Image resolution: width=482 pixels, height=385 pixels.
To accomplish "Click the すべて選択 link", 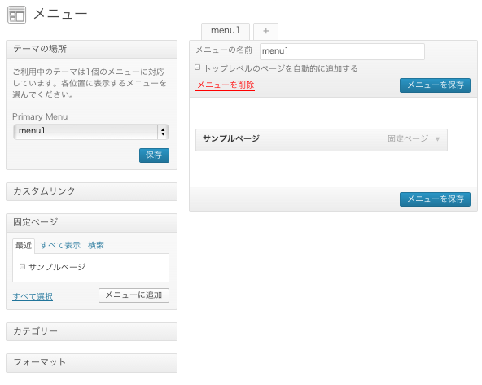I will click(33, 296).
